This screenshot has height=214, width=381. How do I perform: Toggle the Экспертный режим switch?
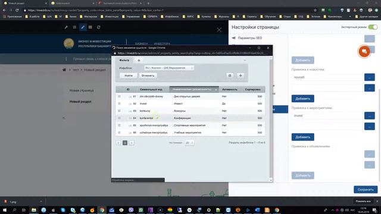tap(373, 27)
